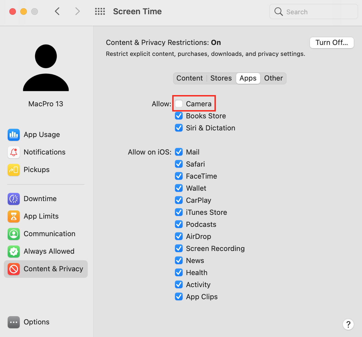The image size is (362, 337).
Task: Uncheck the Podcasts checkbox
Action: click(x=179, y=224)
